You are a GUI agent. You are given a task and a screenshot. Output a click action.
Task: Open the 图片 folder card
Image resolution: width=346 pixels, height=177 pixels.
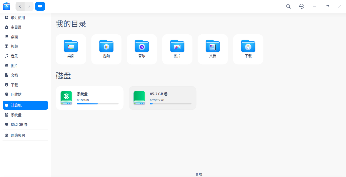177,49
